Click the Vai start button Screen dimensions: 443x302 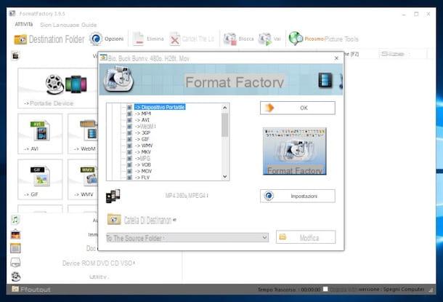click(269, 39)
